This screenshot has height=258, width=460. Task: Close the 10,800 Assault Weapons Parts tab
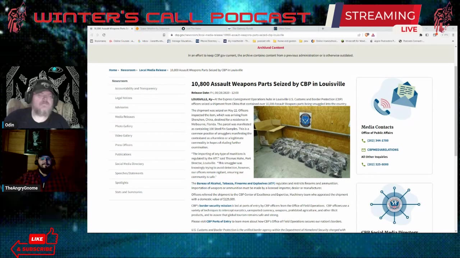132,28
